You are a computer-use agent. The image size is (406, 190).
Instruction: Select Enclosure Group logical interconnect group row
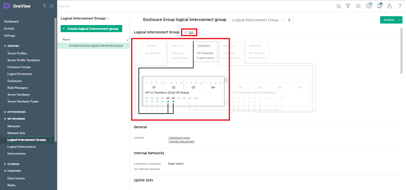[94, 46]
